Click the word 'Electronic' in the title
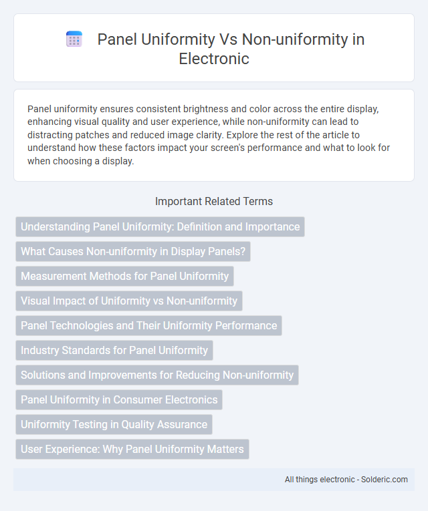Viewport: 428px width, 511px height. tap(214, 59)
